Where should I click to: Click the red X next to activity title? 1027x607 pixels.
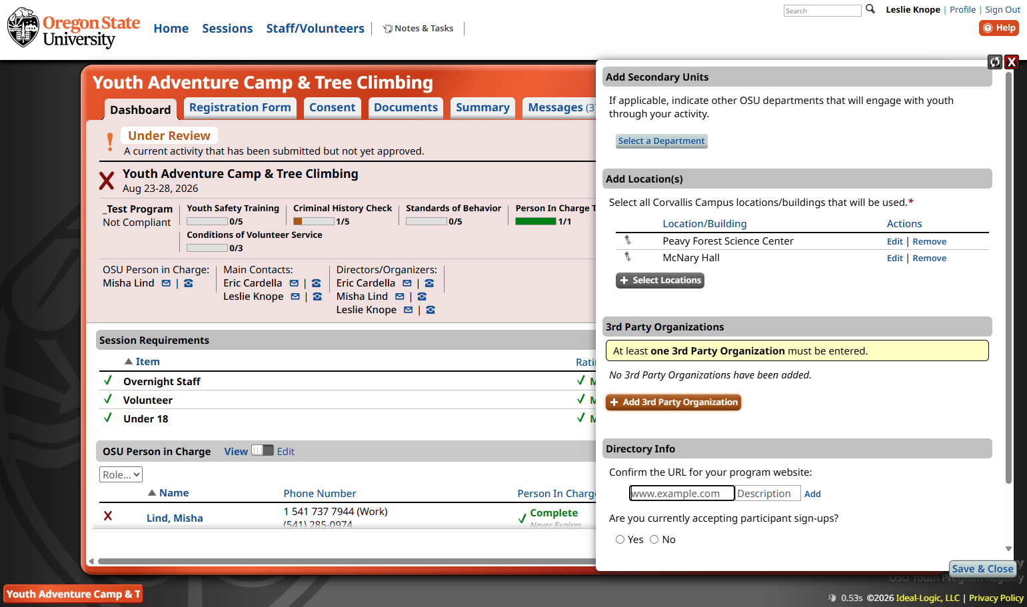coord(107,181)
